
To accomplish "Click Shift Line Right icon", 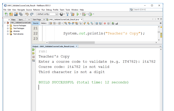I will (100, 23).
